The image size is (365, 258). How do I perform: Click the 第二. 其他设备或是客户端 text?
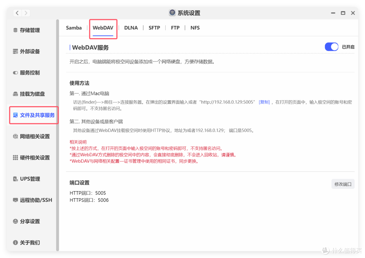pos(96,121)
